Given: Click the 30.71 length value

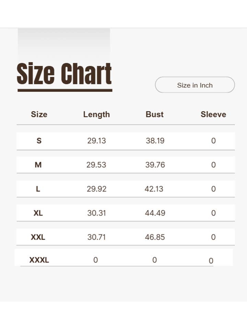Looking at the screenshot, I should (x=96, y=237).
